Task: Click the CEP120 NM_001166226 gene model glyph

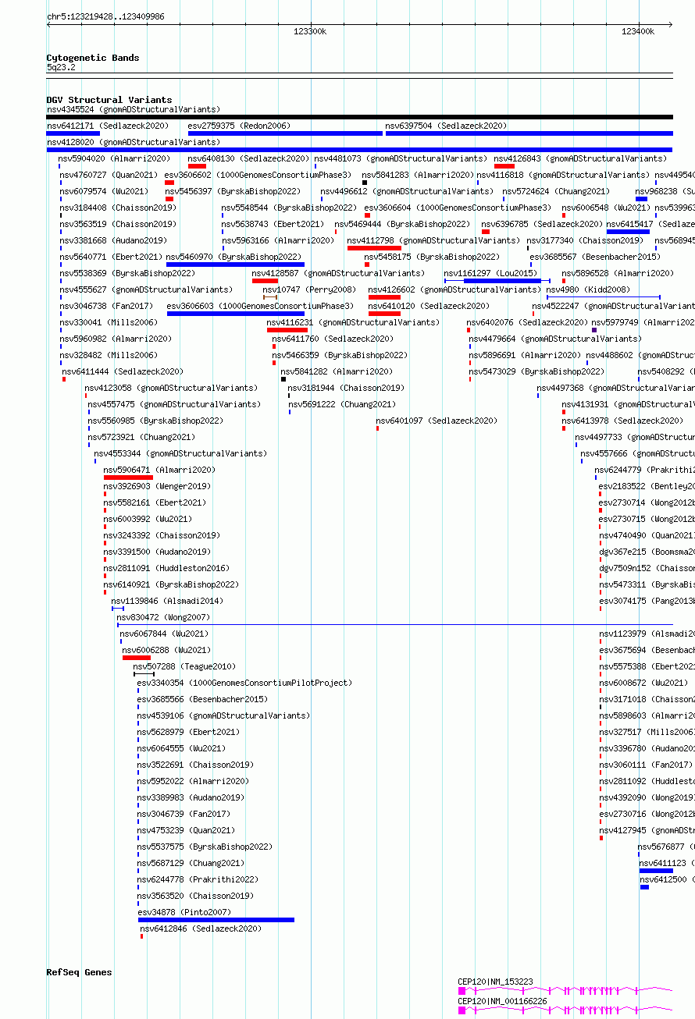Action: tap(565, 1010)
